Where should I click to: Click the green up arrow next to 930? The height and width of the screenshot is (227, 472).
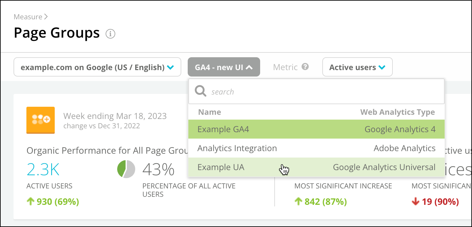coord(31,202)
